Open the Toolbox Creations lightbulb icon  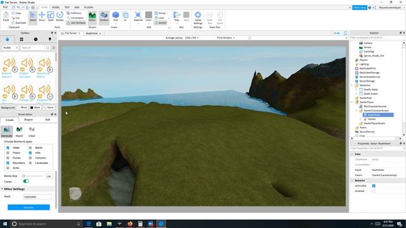pyautogui.click(x=49, y=39)
